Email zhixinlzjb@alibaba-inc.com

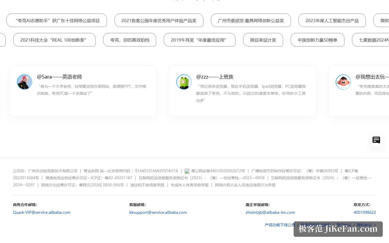pyautogui.click(x=270, y=212)
